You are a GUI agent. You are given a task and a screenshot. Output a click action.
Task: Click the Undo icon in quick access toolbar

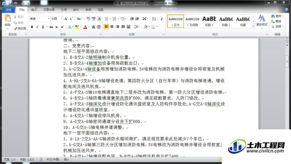(x=15, y=3)
